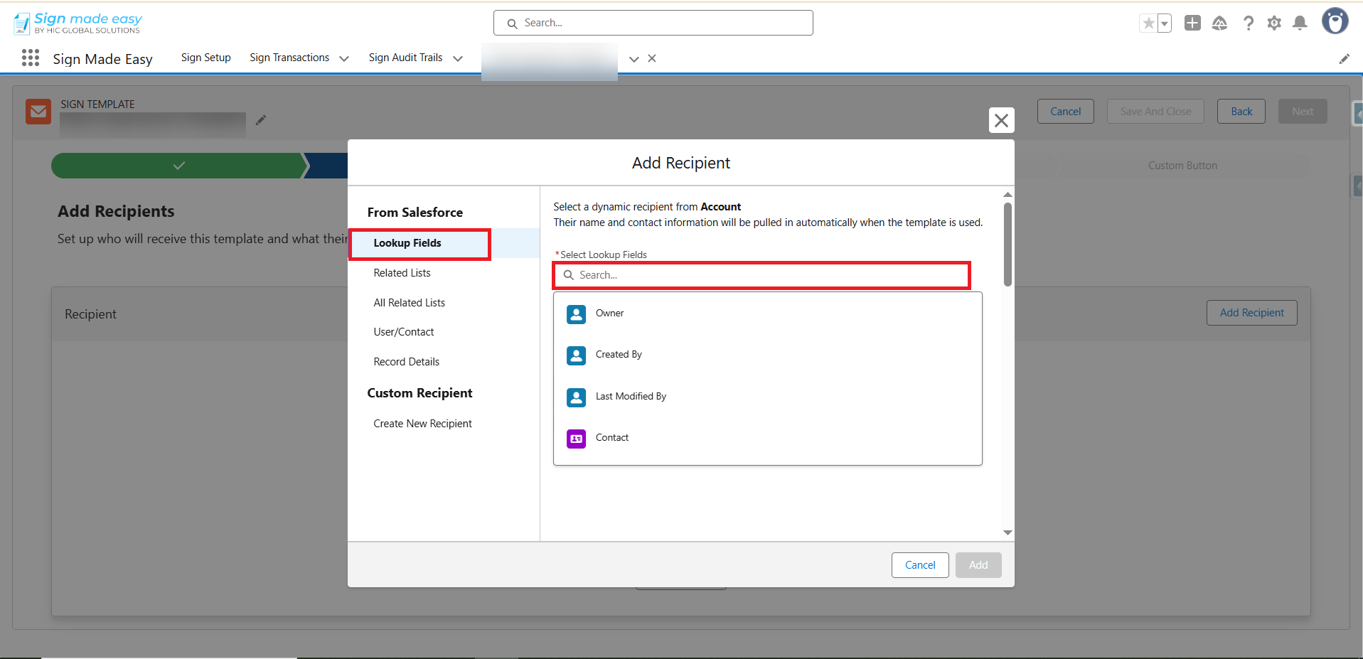Click the Trailhead guidance cloud icon
1363x659 pixels.
click(x=1219, y=23)
